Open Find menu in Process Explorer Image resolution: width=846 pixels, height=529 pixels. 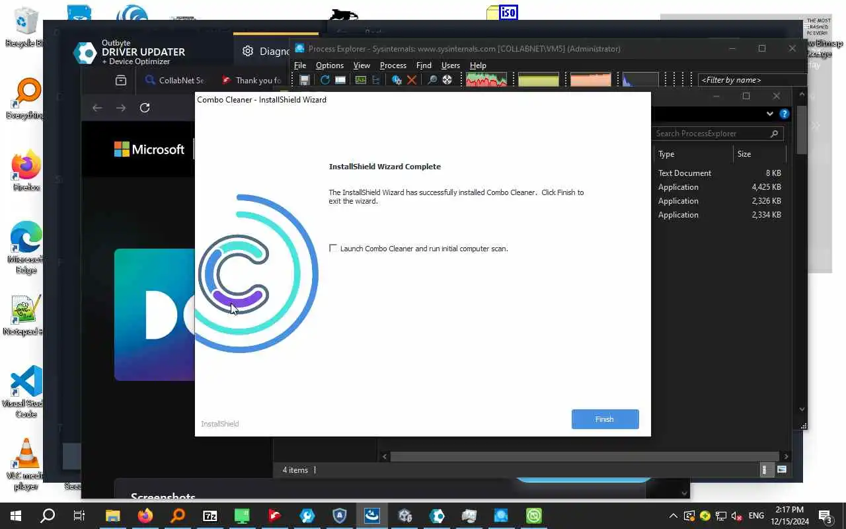click(x=424, y=65)
